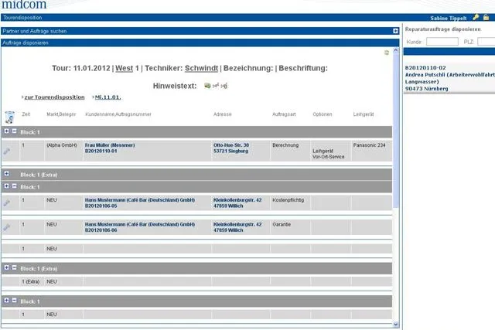Open the zur Tourendisposition link
Screen dimensions: 495x330
tap(54, 97)
